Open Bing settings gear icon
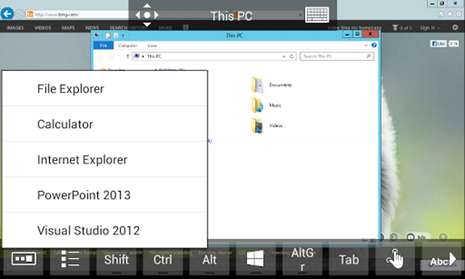Viewport: 465px width, 279px height. coord(455,27)
